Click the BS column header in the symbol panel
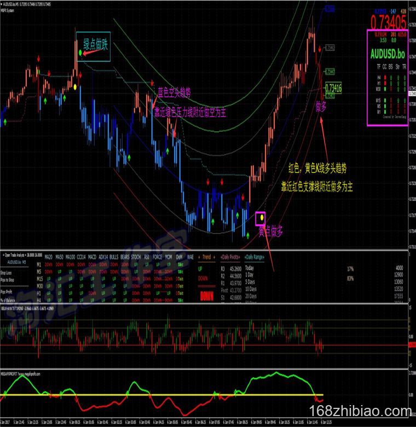The width and height of the screenshot is (416, 427). (x=391, y=66)
